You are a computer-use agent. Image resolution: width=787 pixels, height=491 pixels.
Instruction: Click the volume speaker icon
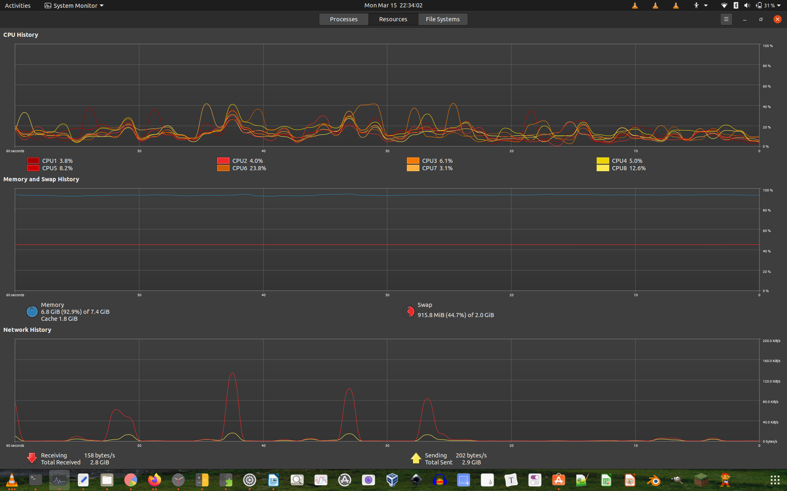pos(747,5)
